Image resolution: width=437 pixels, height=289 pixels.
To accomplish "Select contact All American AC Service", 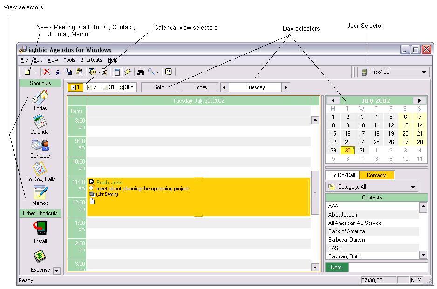I will (x=373, y=223).
